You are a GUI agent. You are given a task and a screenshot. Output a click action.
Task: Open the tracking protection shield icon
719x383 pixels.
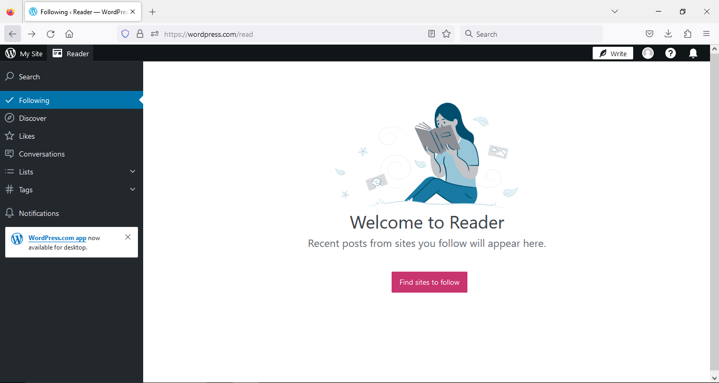coord(125,34)
